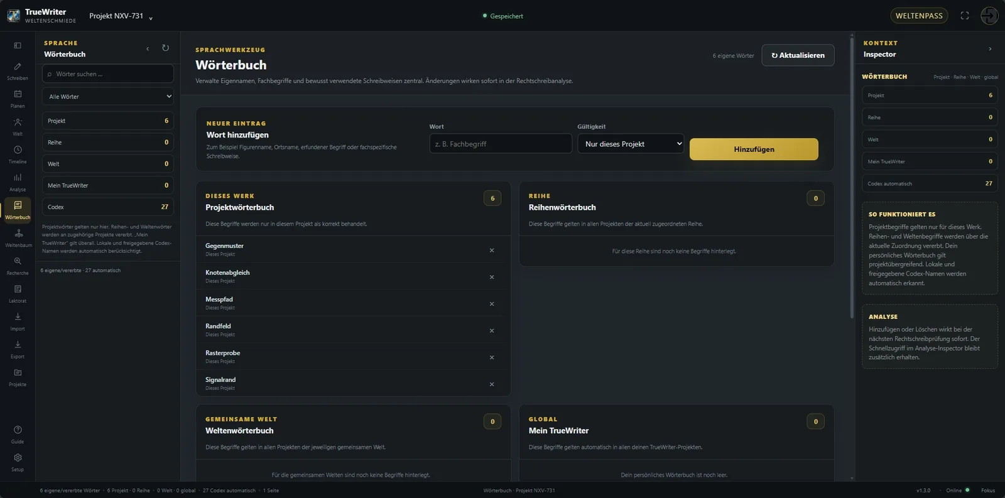Filter by Projekt in left word list
This screenshot has height=498, width=1005.
coord(108,121)
